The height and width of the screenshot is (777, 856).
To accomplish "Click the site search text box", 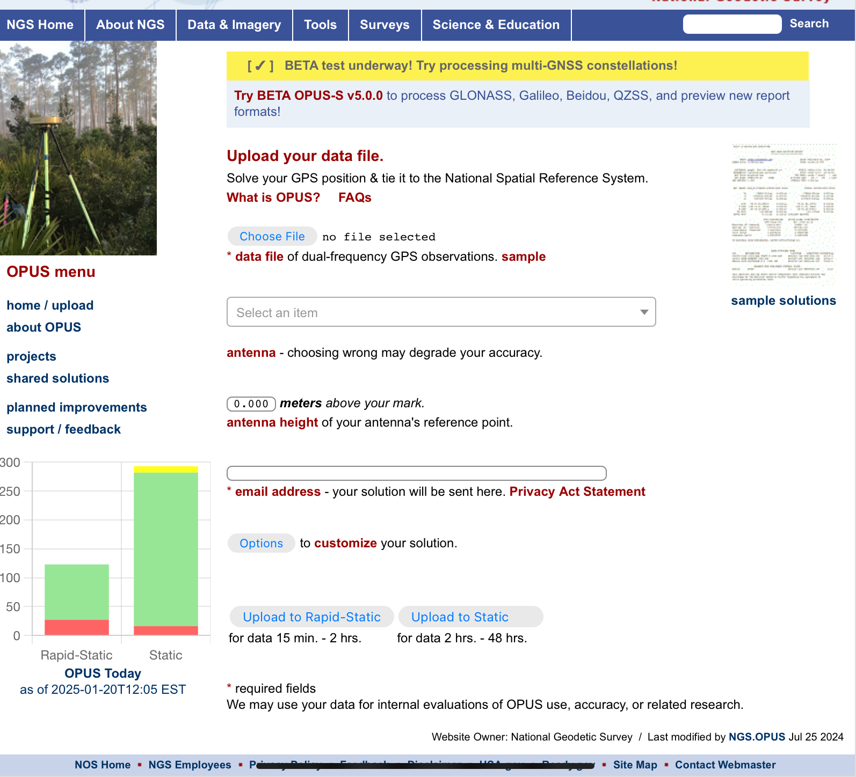I will click(731, 24).
